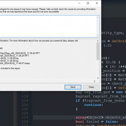
Task: Click the report details panel's scroll-up arrow
Action: (98, 41)
